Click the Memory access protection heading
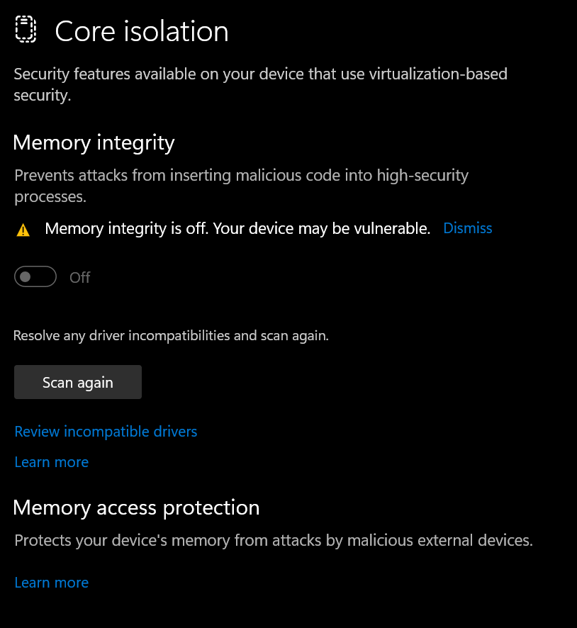Viewport: 577px width, 628px height. [136, 508]
